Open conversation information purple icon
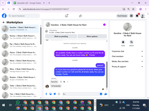149x111 pixels. 104,25
